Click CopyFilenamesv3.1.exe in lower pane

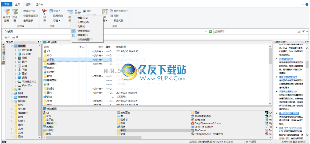click(x=206, y=123)
